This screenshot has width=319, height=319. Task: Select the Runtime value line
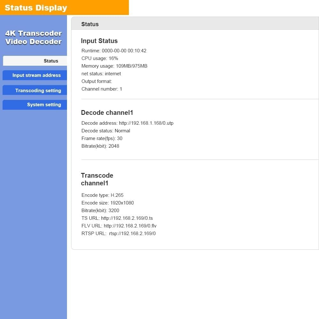click(x=114, y=51)
